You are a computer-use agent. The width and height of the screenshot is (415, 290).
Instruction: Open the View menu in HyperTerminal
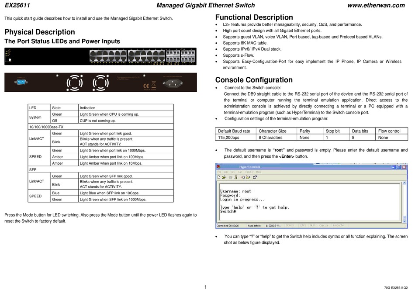(x=233, y=172)
